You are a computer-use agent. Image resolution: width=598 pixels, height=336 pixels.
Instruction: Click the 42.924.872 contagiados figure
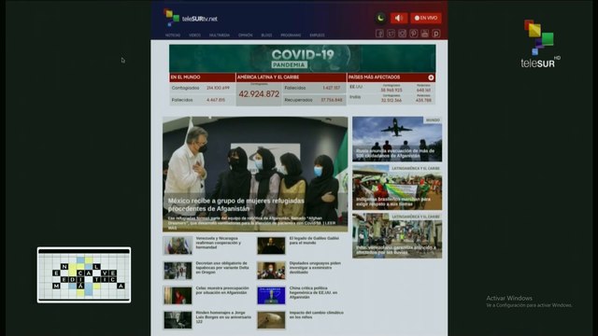pyautogui.click(x=259, y=94)
